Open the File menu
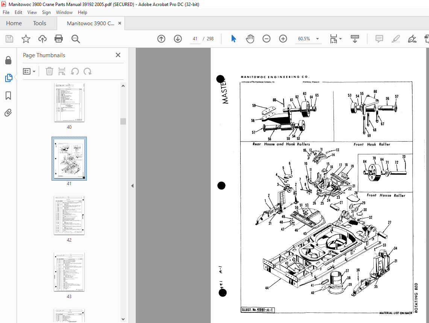 click(6, 12)
